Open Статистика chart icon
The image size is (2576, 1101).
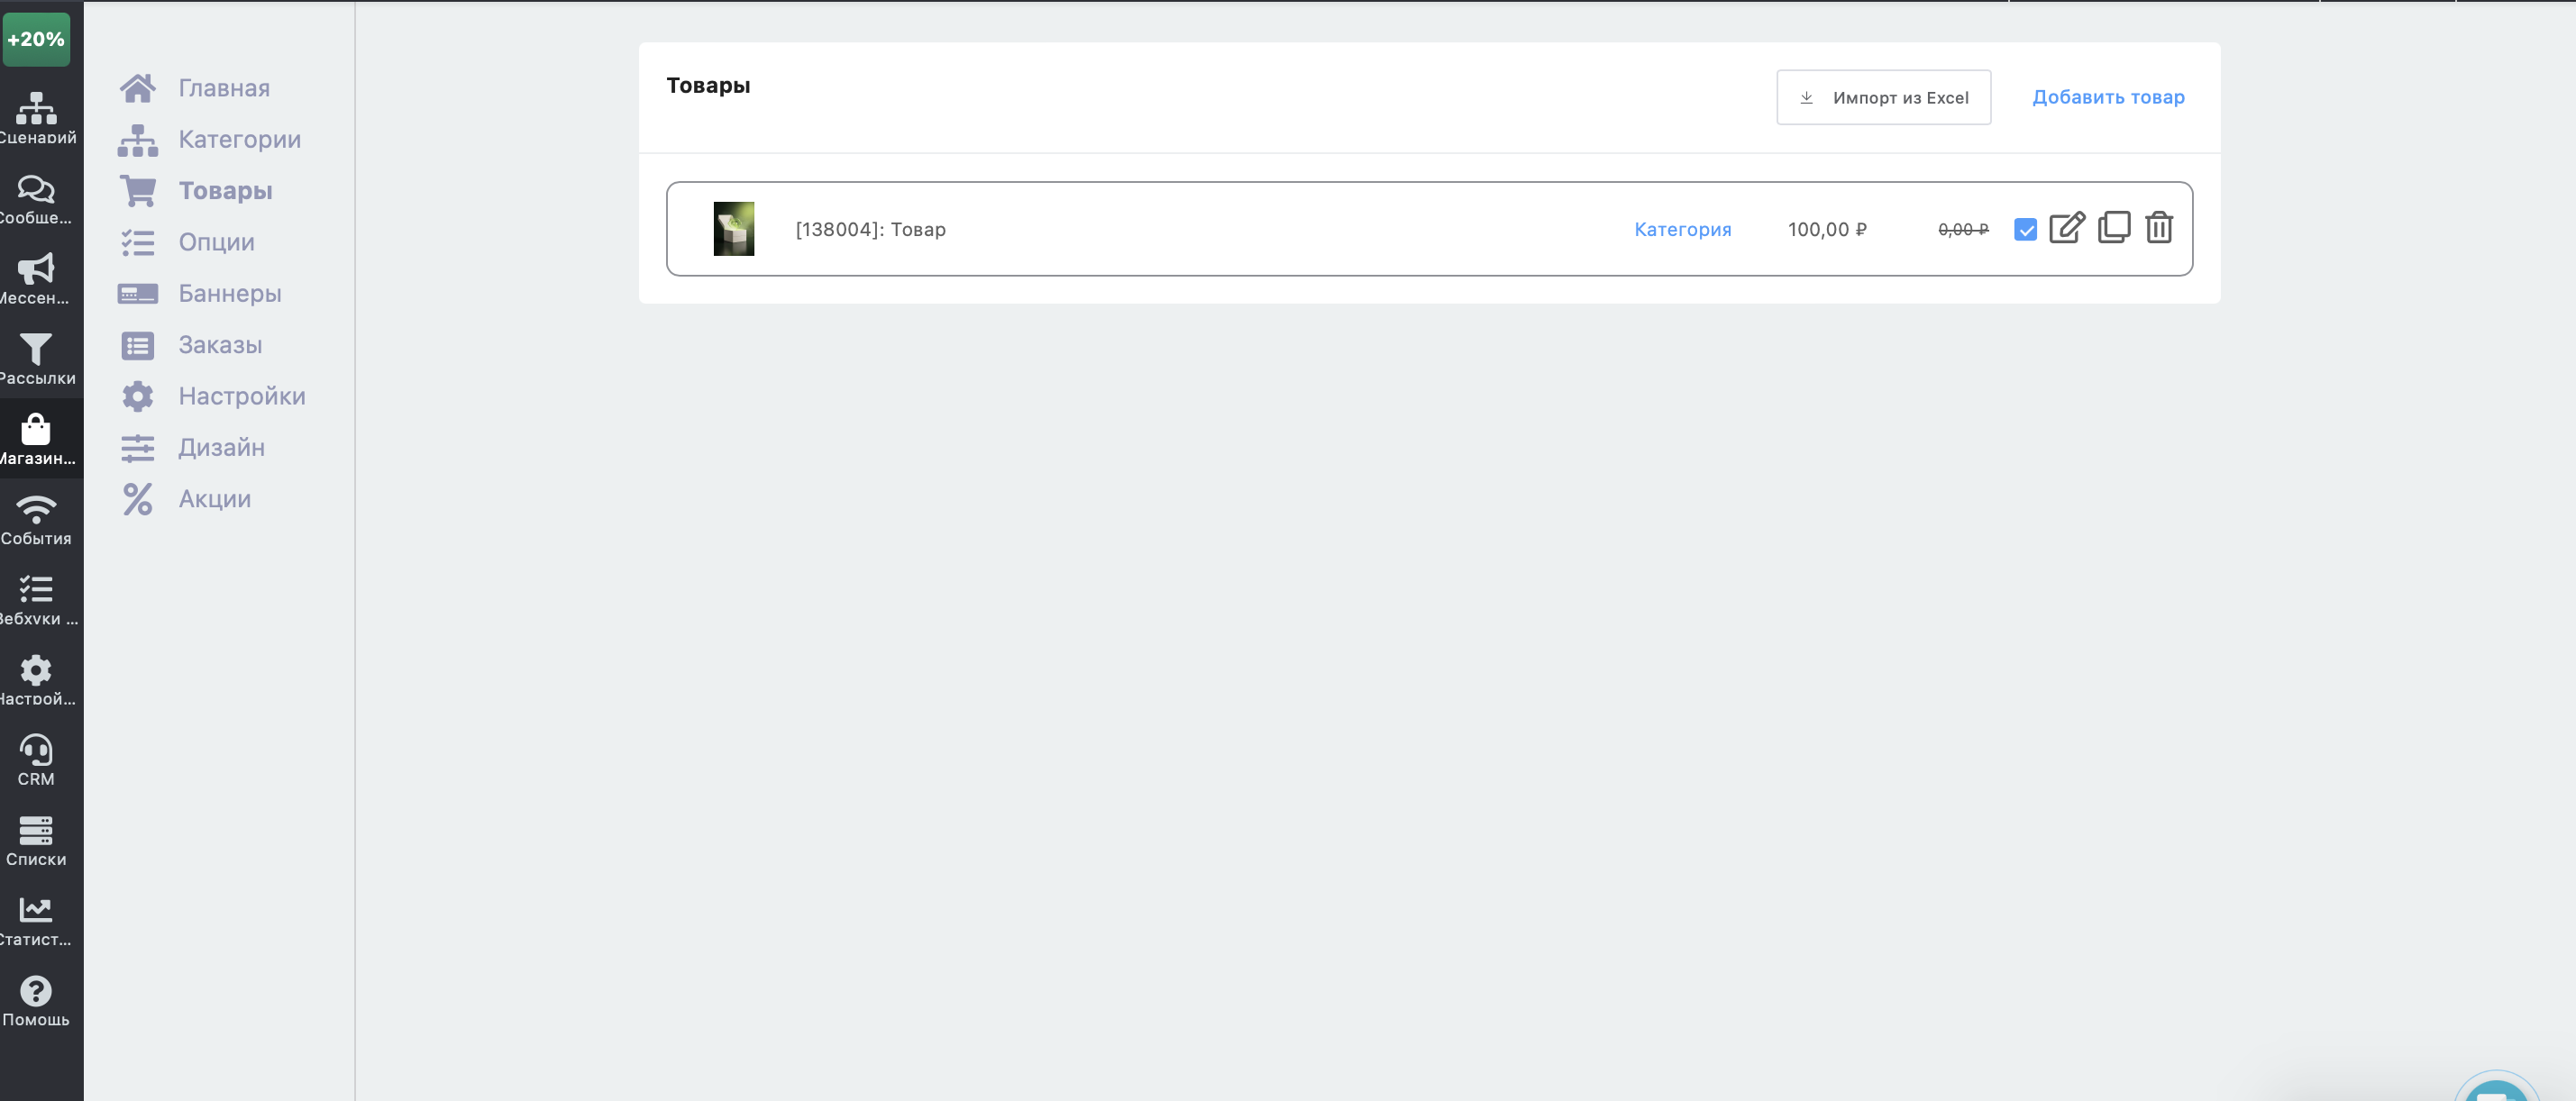tap(36, 920)
